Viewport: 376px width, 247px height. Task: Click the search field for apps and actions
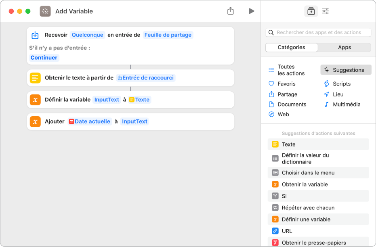coord(318,32)
